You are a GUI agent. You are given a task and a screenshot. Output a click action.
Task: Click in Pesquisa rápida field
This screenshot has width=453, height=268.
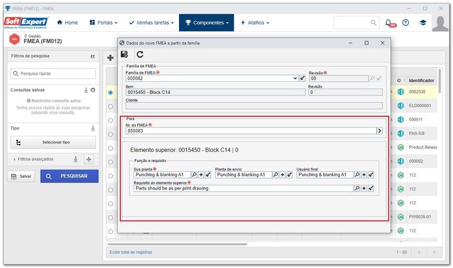pyautogui.click(x=53, y=73)
